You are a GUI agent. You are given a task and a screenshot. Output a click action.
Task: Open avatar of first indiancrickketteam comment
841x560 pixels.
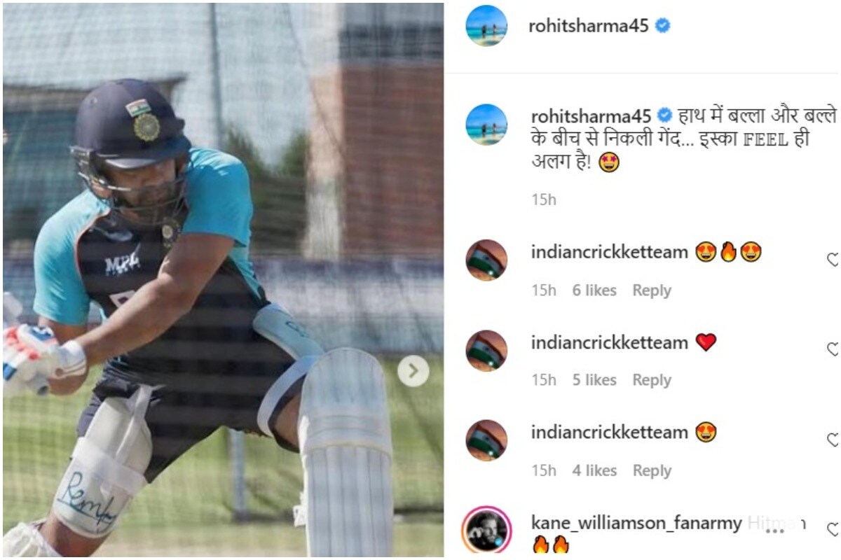tap(486, 260)
